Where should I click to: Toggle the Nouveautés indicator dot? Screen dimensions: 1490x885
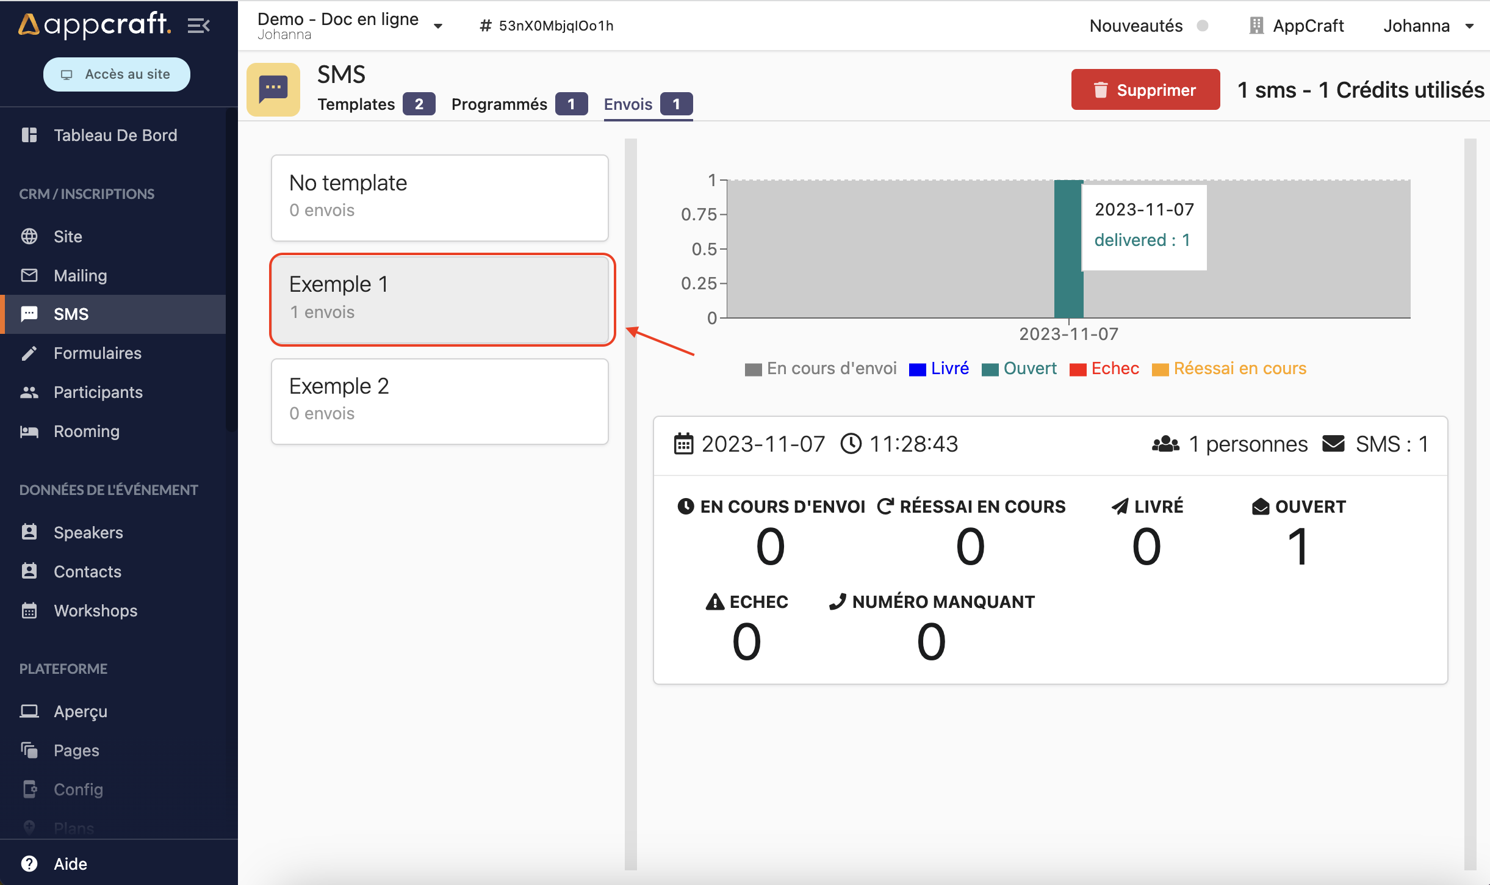click(x=1203, y=26)
